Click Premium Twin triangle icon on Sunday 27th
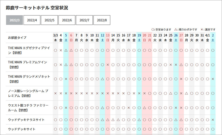The image size is (222, 135). point(181,64)
